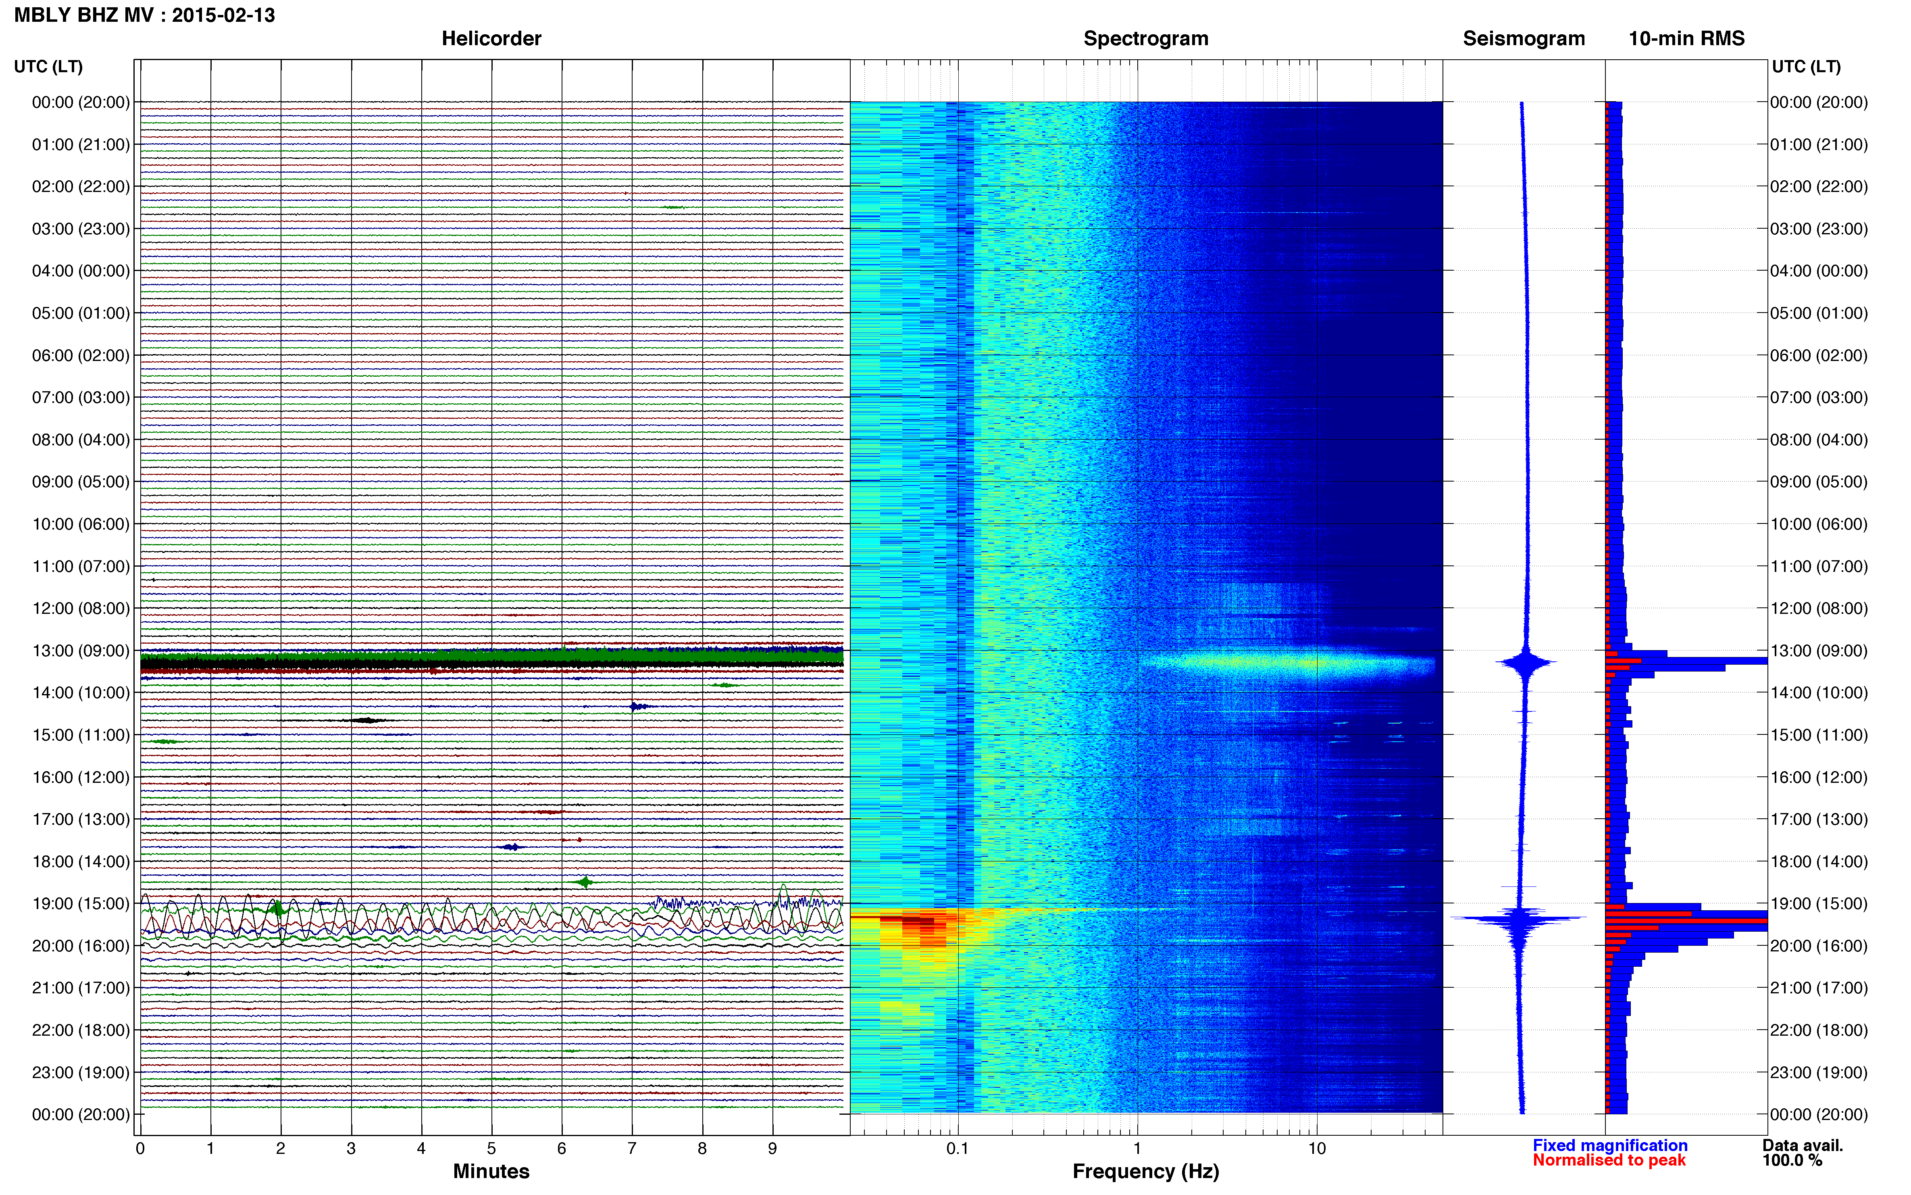Select the Spectrogram panel heading
Screen dimensions: 1911x1195
point(1145,39)
